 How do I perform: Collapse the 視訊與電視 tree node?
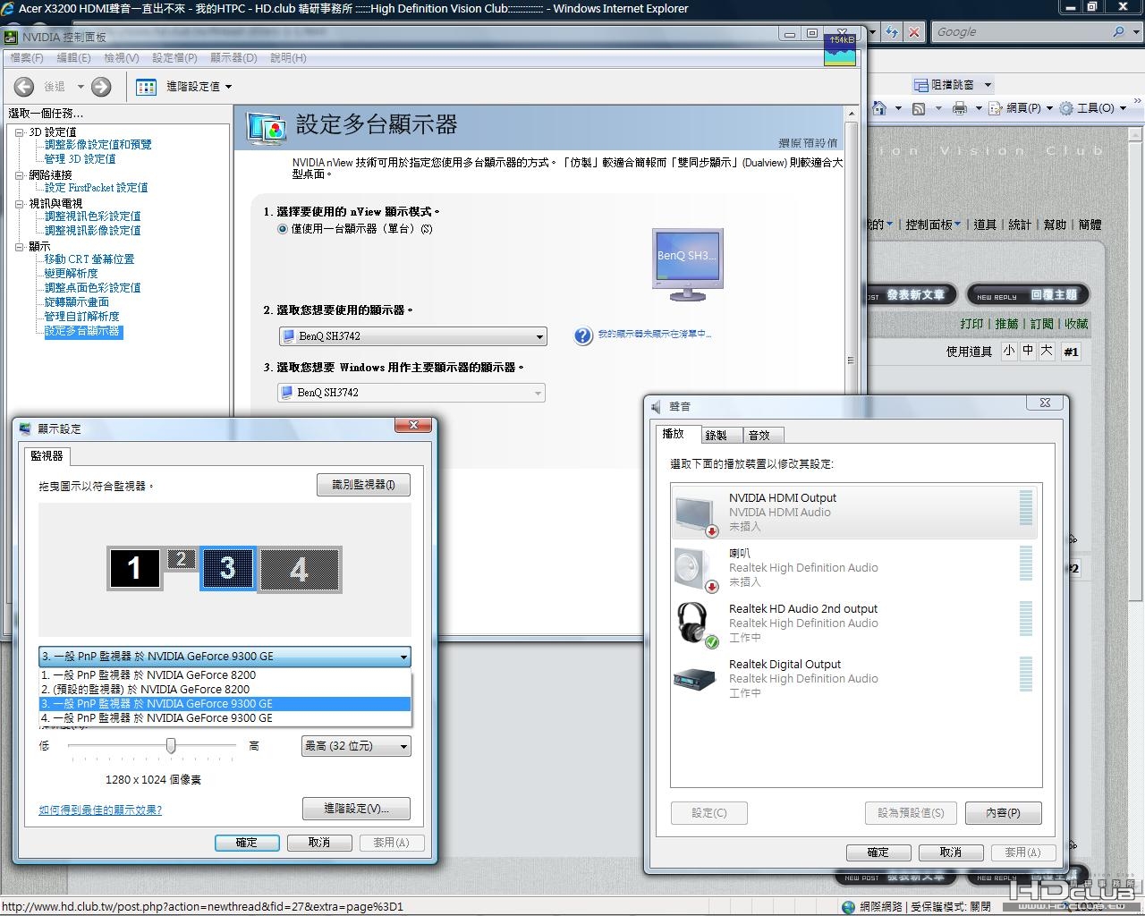click(20, 204)
